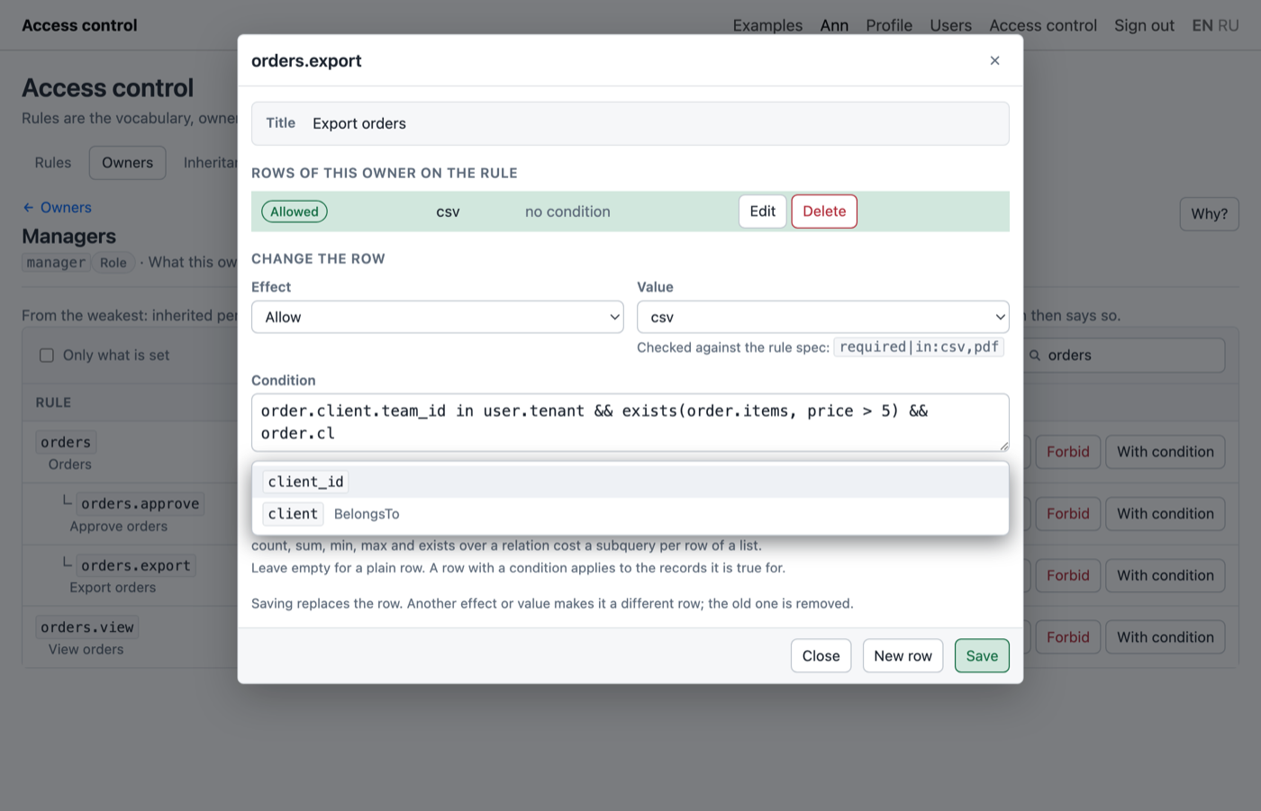Screen dimensions: 1261x811
Task: Click the Close button in the dialog footer
Action: point(821,656)
